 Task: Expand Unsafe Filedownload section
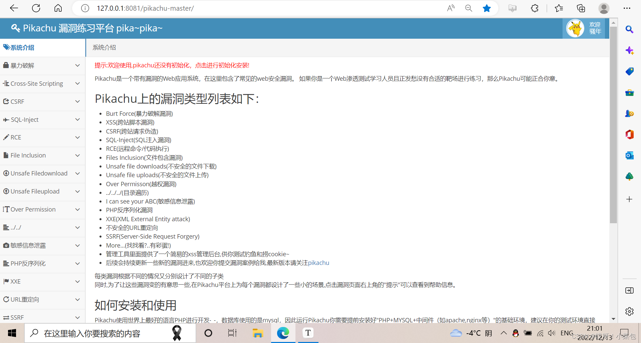[42, 174]
